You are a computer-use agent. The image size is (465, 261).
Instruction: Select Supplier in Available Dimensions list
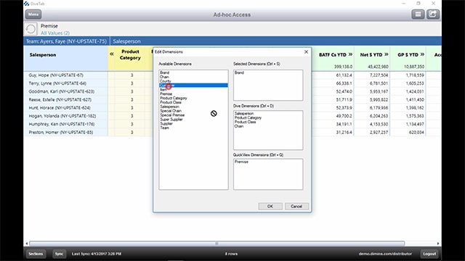pos(166,124)
